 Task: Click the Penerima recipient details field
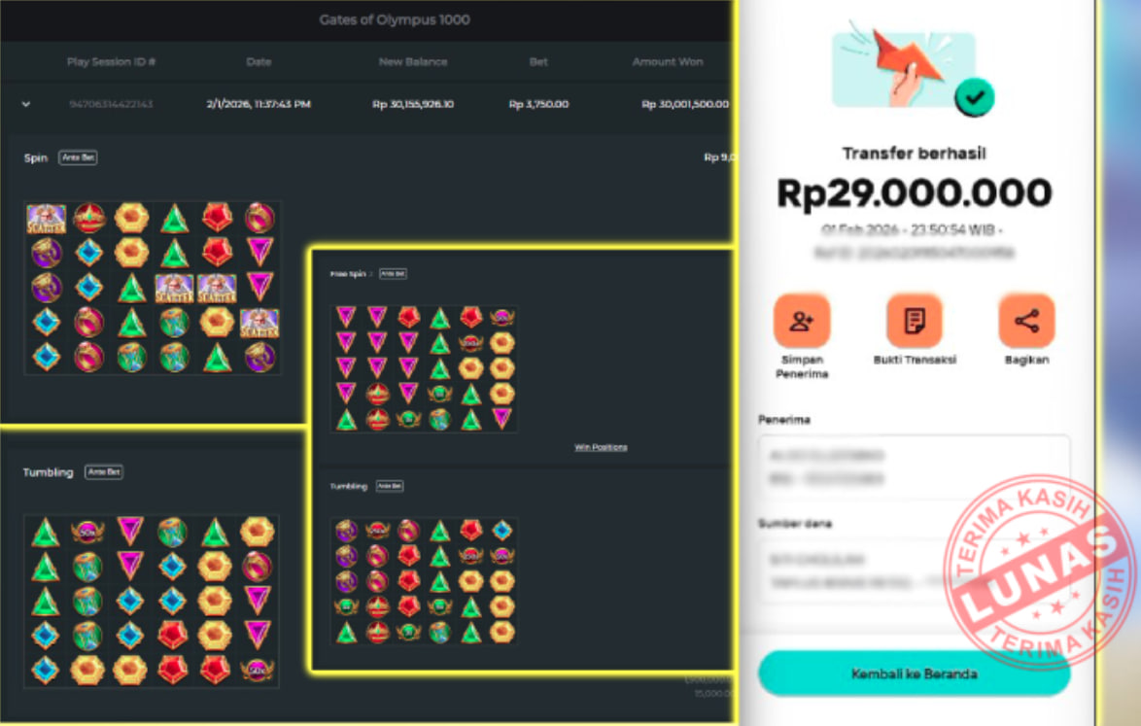914,467
